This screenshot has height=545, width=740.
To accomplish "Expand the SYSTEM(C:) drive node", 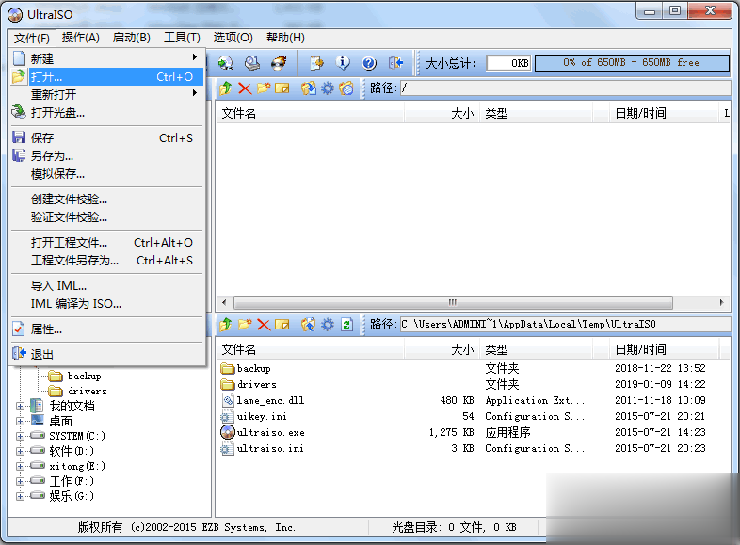I will click(22, 436).
